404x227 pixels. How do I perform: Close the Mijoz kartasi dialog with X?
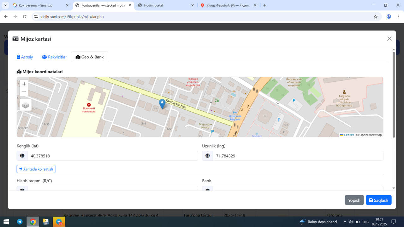(x=389, y=39)
